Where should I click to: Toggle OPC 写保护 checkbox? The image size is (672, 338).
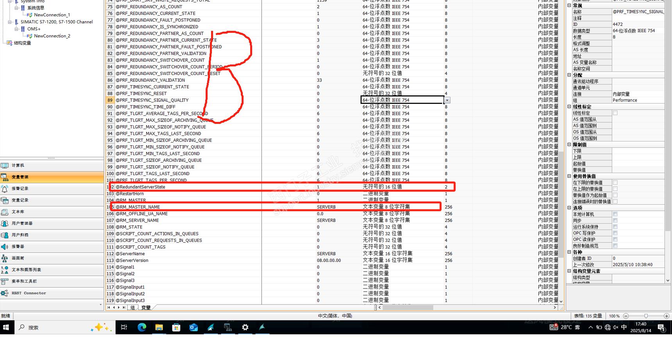615,233
